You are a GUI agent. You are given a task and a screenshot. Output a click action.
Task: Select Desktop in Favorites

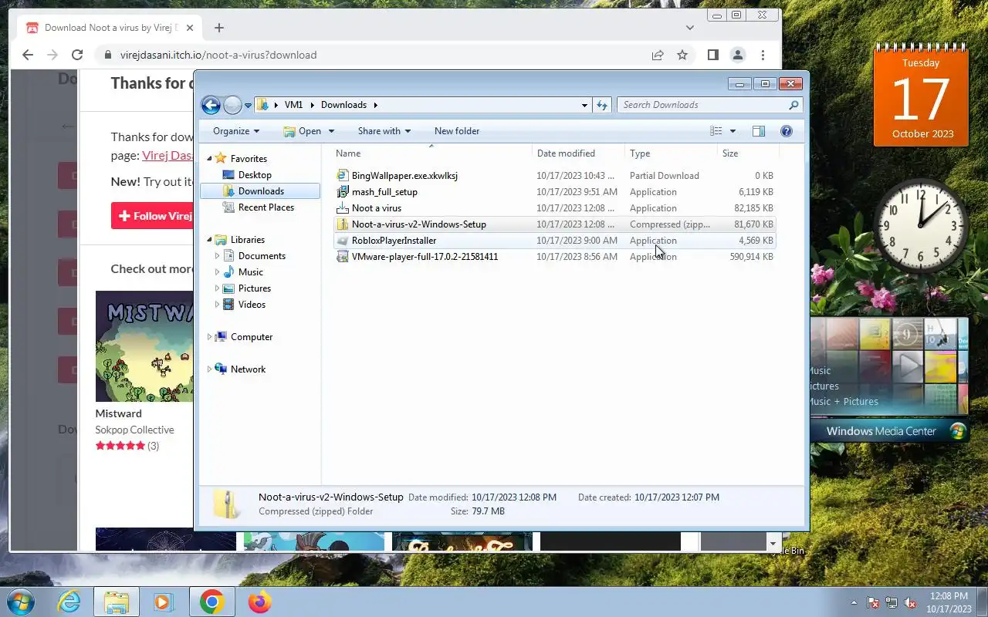(x=255, y=175)
